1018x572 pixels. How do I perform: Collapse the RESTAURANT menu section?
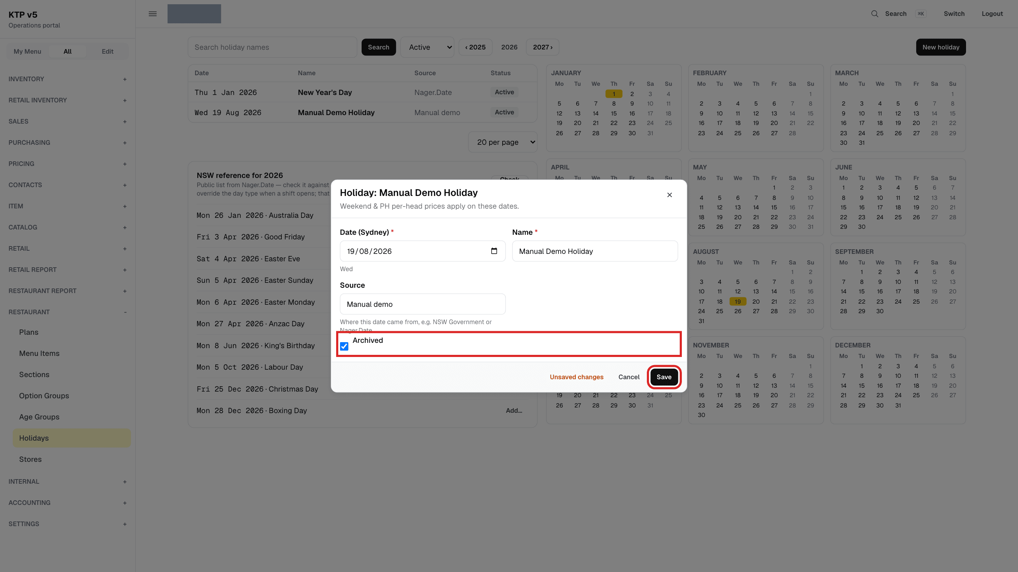click(68, 312)
